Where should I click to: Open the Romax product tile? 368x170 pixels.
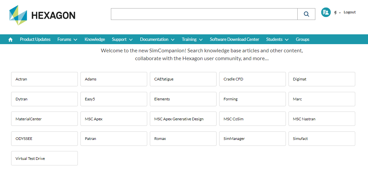(183, 139)
